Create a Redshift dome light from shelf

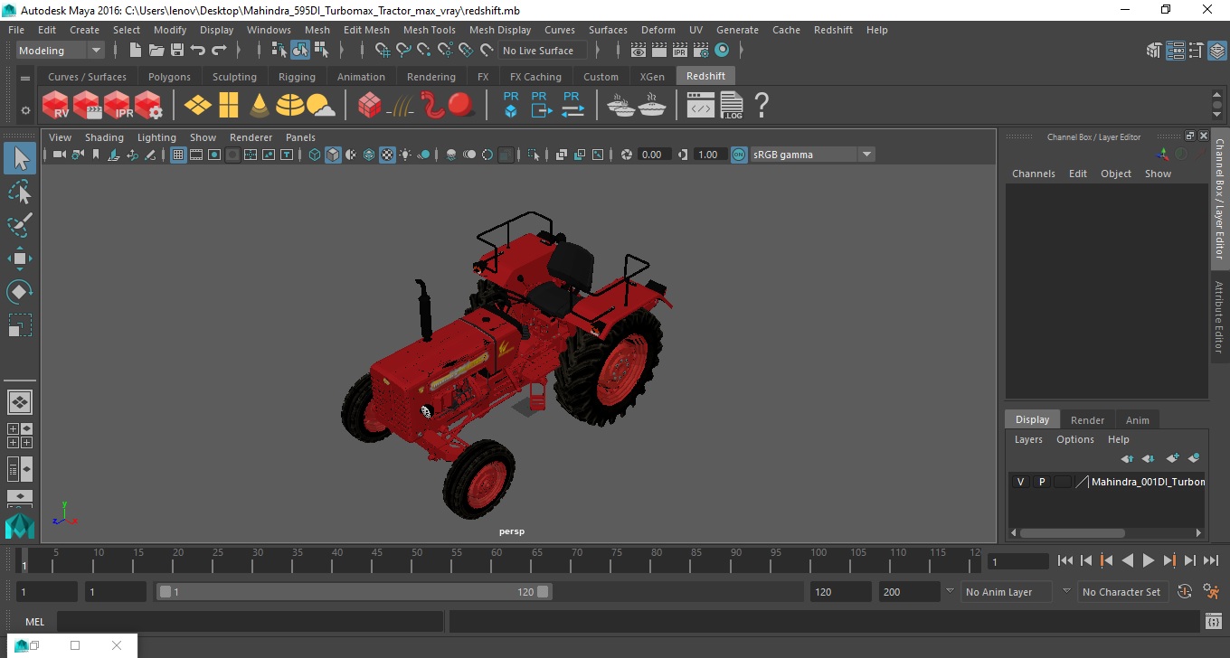pyautogui.click(x=290, y=106)
